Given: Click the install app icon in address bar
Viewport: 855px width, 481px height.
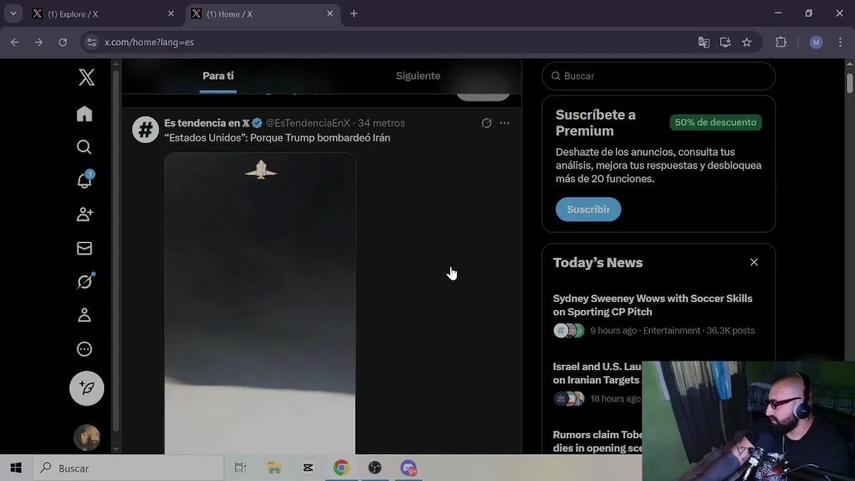Looking at the screenshot, I should [x=725, y=42].
